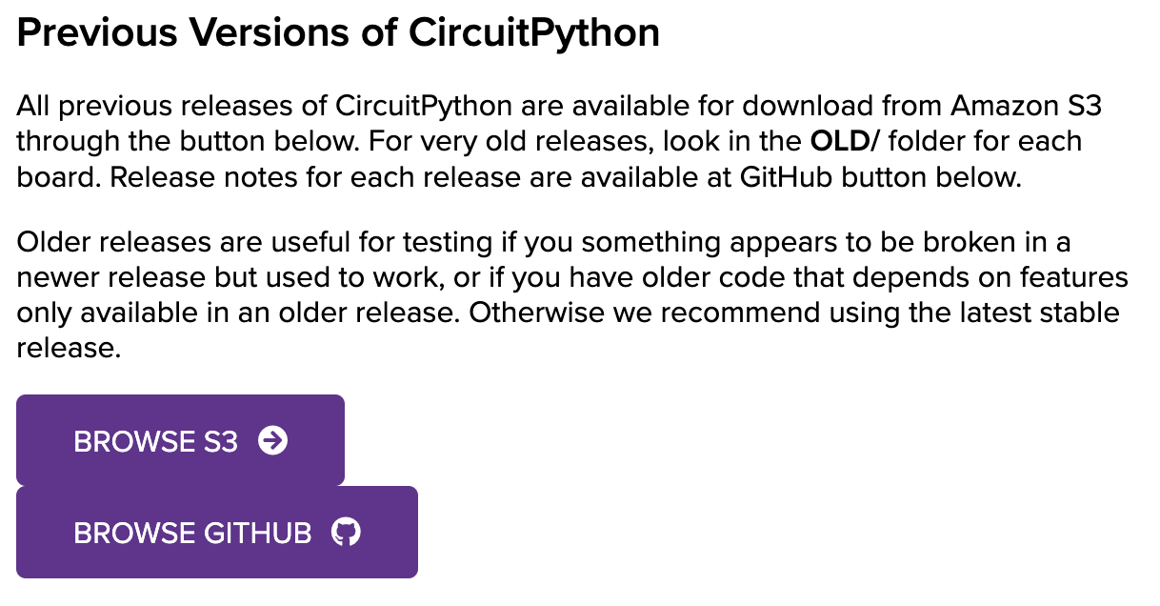The width and height of the screenshot is (1160, 606).
Task: Click the BROWSE S3 button
Action: click(179, 440)
